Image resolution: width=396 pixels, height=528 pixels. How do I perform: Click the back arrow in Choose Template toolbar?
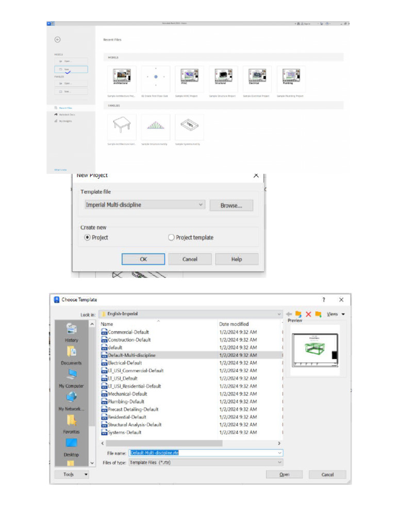[289, 314]
